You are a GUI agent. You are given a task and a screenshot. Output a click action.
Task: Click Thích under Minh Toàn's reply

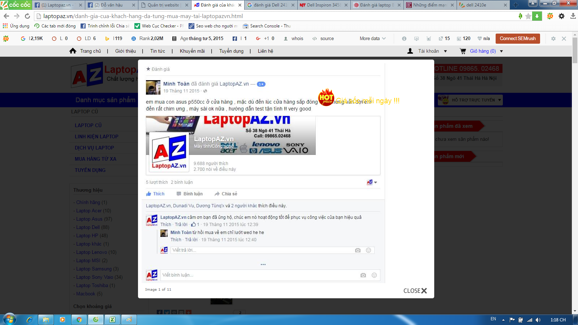coord(176,240)
